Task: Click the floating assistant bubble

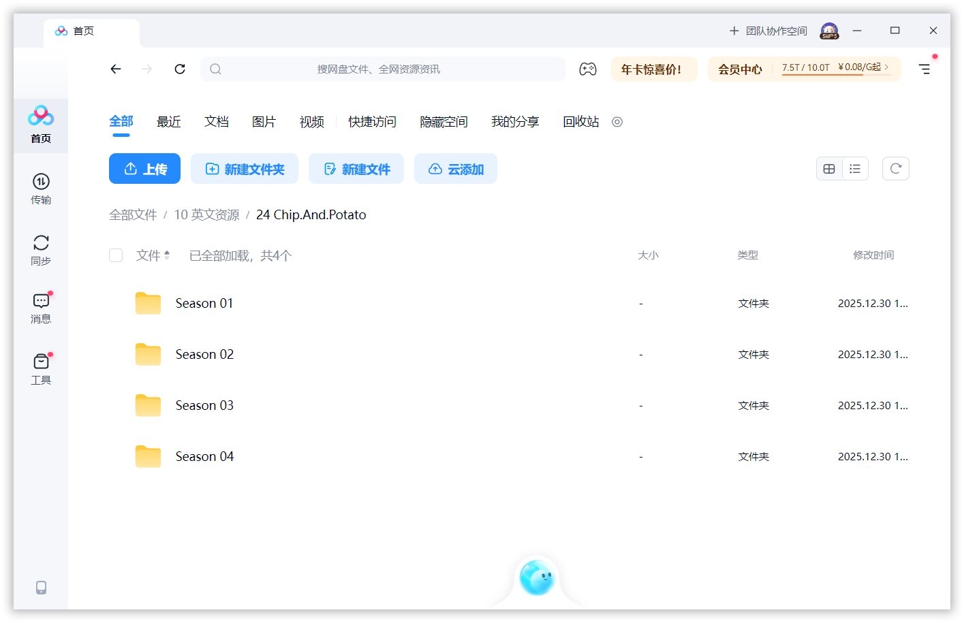Action: [x=538, y=578]
